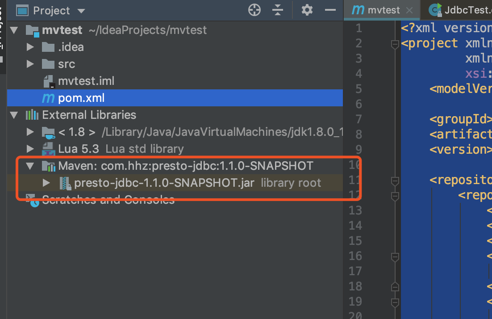Collapse the External Libraries node
Screen dimensions: 492x319
[x=14, y=115]
